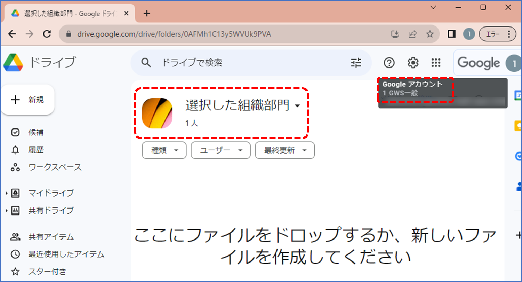Open Contacts in side panel

(x=518, y=187)
